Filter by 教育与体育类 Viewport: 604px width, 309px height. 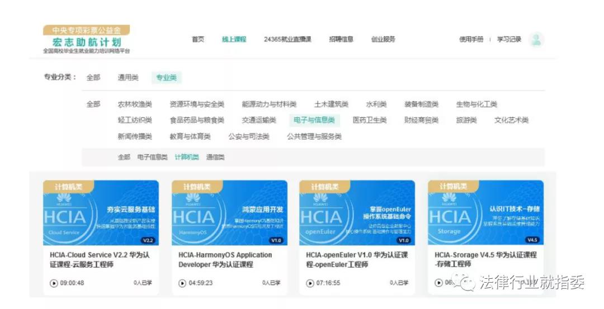point(190,136)
